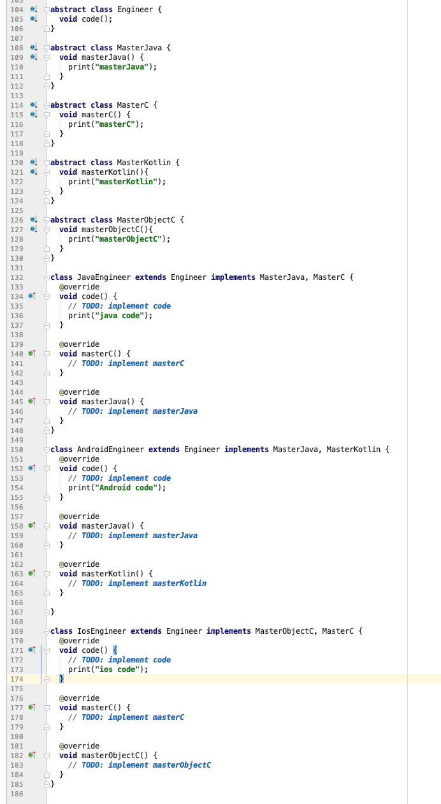The image size is (441, 804).
Task: Click gutter marker for MasterObjectC class line 126
Action: point(34,220)
